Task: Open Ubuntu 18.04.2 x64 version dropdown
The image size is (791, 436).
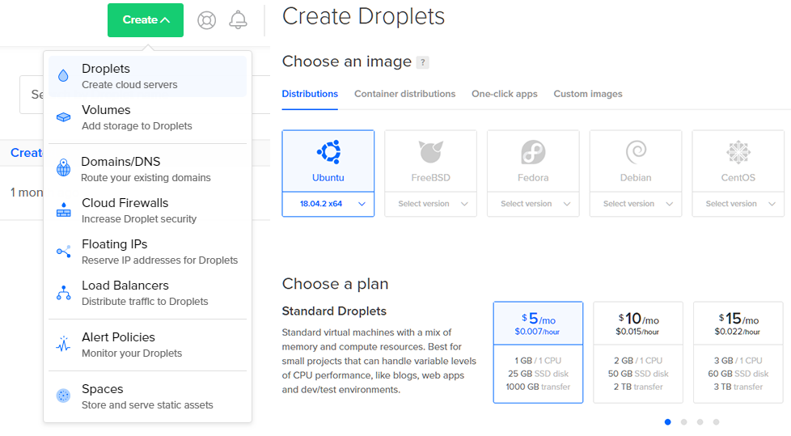Action: [328, 204]
